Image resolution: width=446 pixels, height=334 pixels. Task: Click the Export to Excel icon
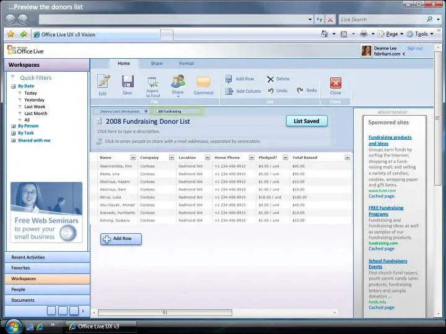point(153,82)
